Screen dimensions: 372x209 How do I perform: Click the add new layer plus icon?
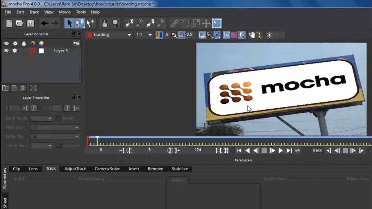[5, 88]
